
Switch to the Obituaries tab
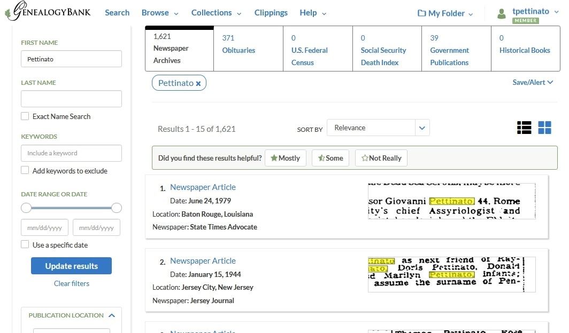[x=248, y=49]
